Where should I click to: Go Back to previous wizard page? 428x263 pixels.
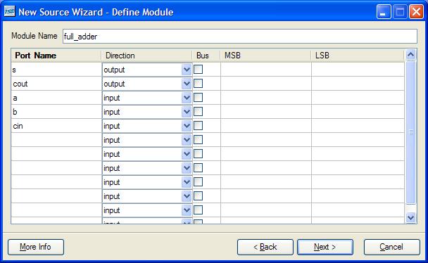(265, 247)
